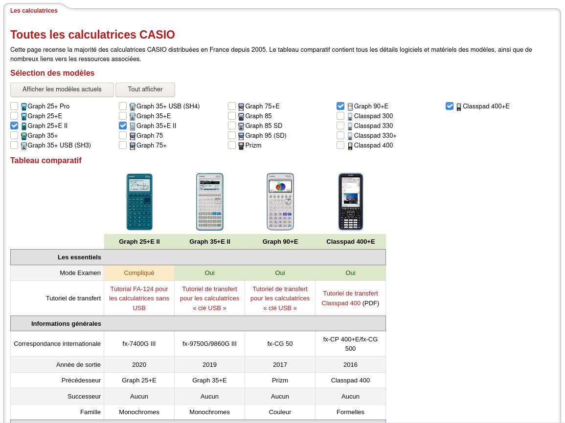Image resolution: width=565 pixels, height=423 pixels.
Task: Tick the Graph 75+E checkbox
Action: (232, 106)
